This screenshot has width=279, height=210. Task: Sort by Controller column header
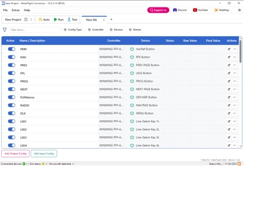(x=114, y=41)
